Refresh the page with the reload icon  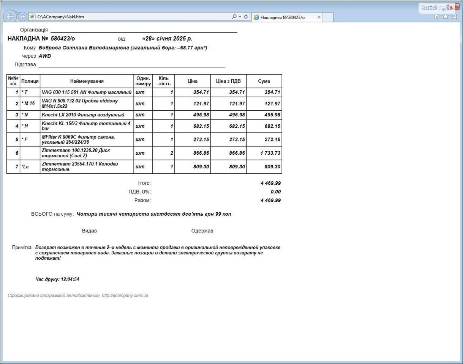click(246, 17)
